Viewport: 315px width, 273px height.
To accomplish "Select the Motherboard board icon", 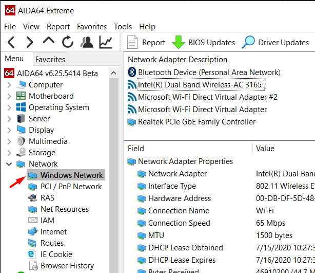I will tap(21, 96).
